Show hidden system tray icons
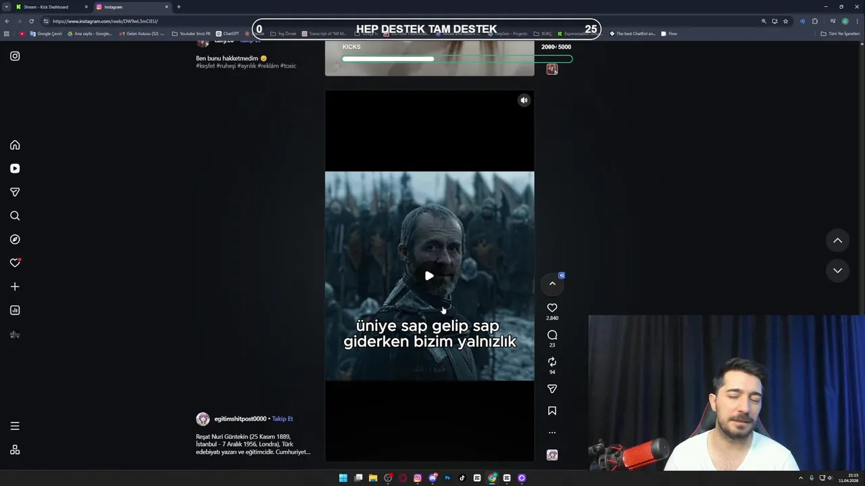This screenshot has width=865, height=486. tap(801, 478)
